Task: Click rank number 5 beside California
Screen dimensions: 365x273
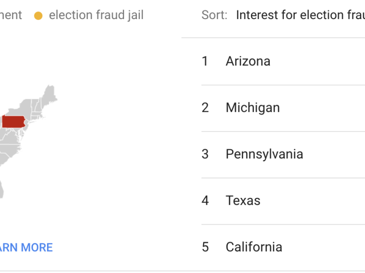Action: click(205, 247)
